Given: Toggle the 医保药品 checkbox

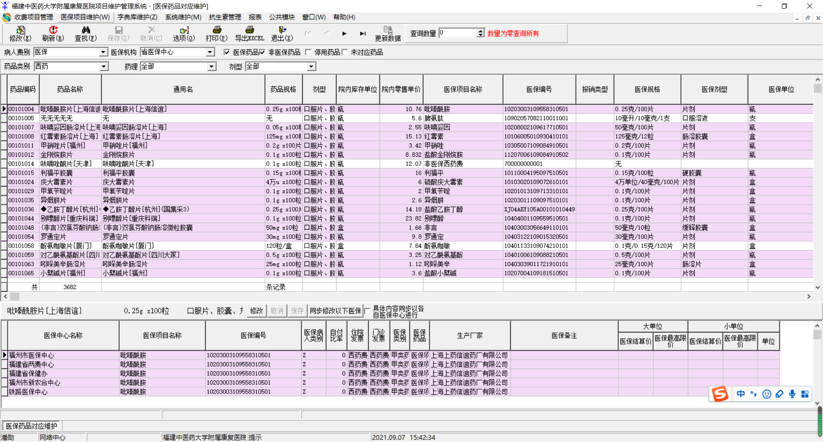Looking at the screenshot, I should point(226,52).
